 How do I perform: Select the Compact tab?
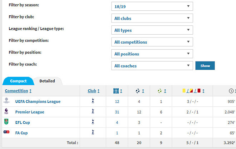[x=18, y=81]
